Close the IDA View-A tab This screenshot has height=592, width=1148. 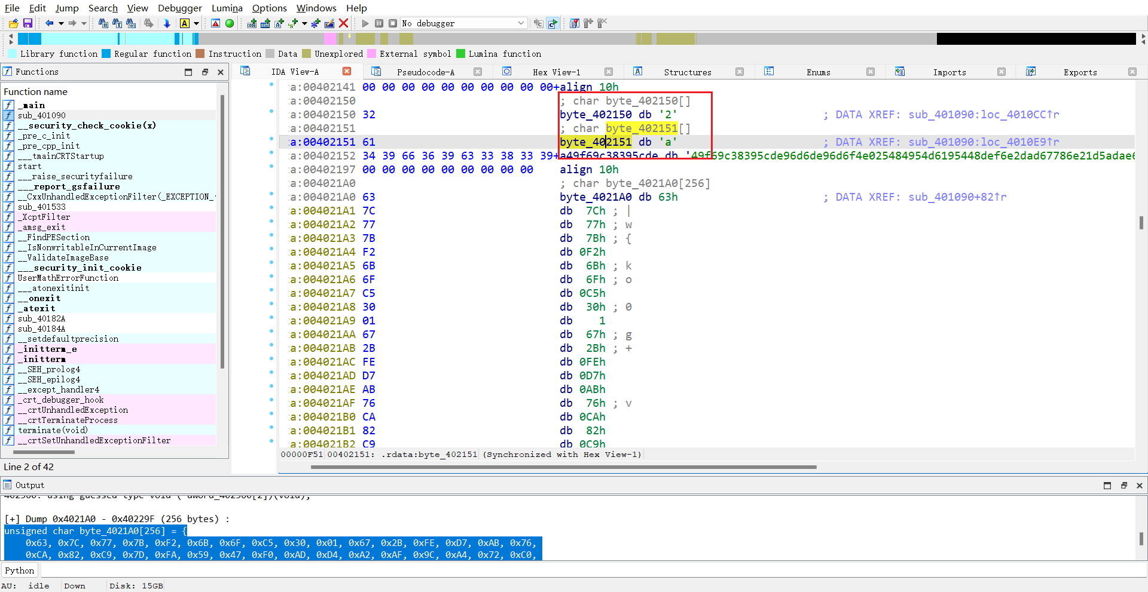[x=347, y=71]
